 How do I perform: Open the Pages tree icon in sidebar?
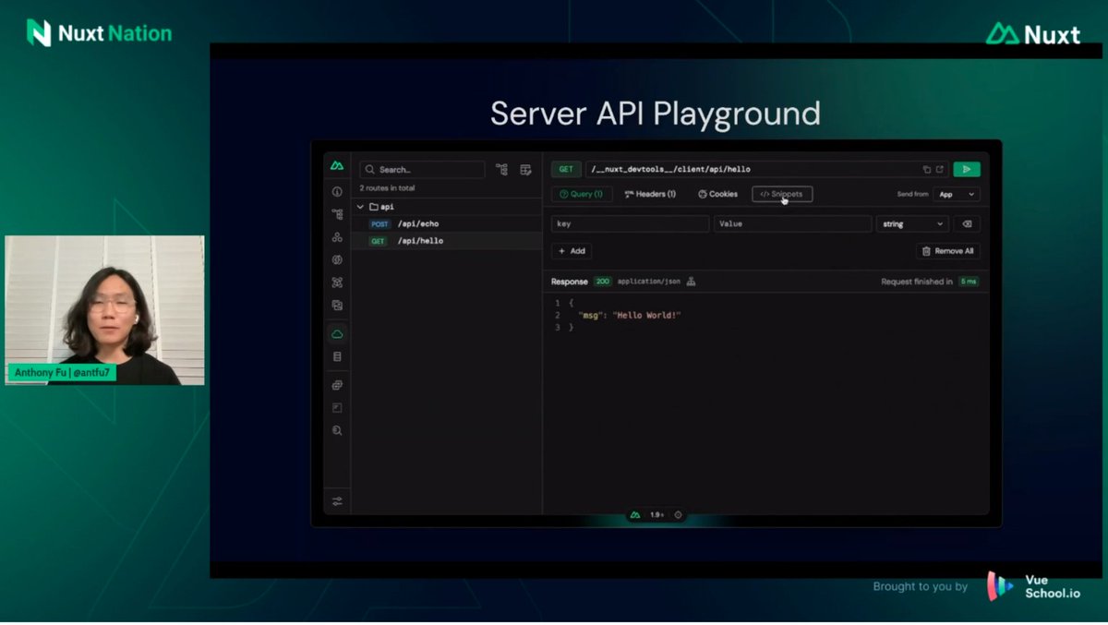point(337,214)
